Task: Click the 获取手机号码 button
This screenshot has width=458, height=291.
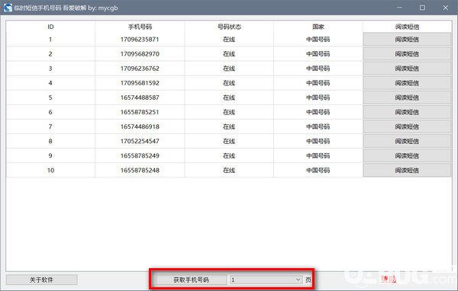Action: tap(192, 280)
